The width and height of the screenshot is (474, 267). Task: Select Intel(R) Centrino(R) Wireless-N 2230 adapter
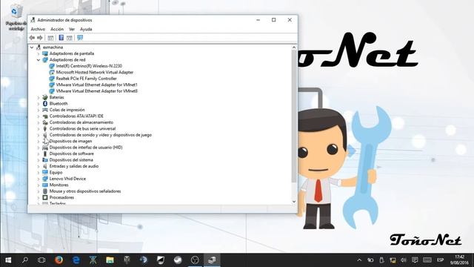pyautogui.click(x=89, y=66)
